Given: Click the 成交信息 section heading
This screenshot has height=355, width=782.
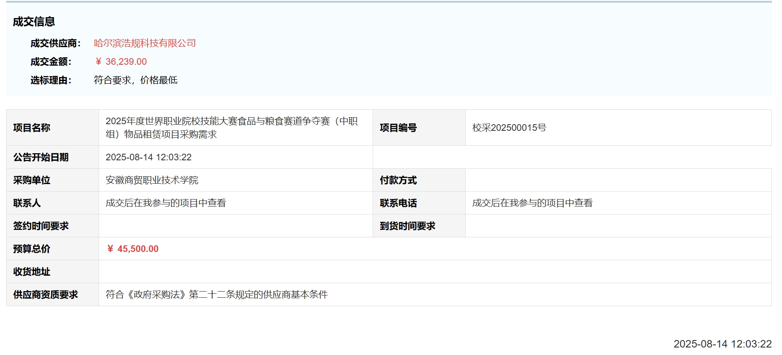Looking at the screenshot, I should coord(34,22).
